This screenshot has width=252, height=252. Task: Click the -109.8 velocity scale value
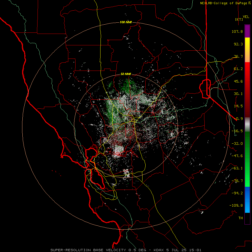[236, 206]
